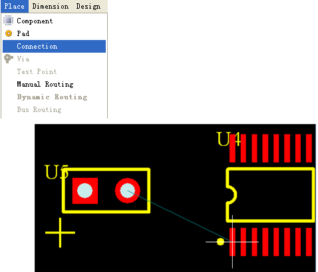The width and height of the screenshot is (318, 272).
Task: Click the yellow origin cross marker
Action: [60, 233]
